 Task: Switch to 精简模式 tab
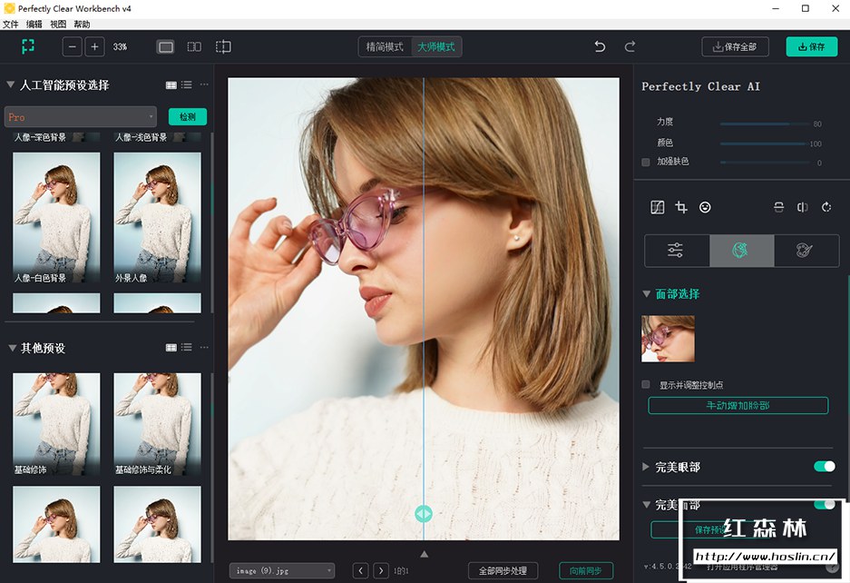coord(385,46)
